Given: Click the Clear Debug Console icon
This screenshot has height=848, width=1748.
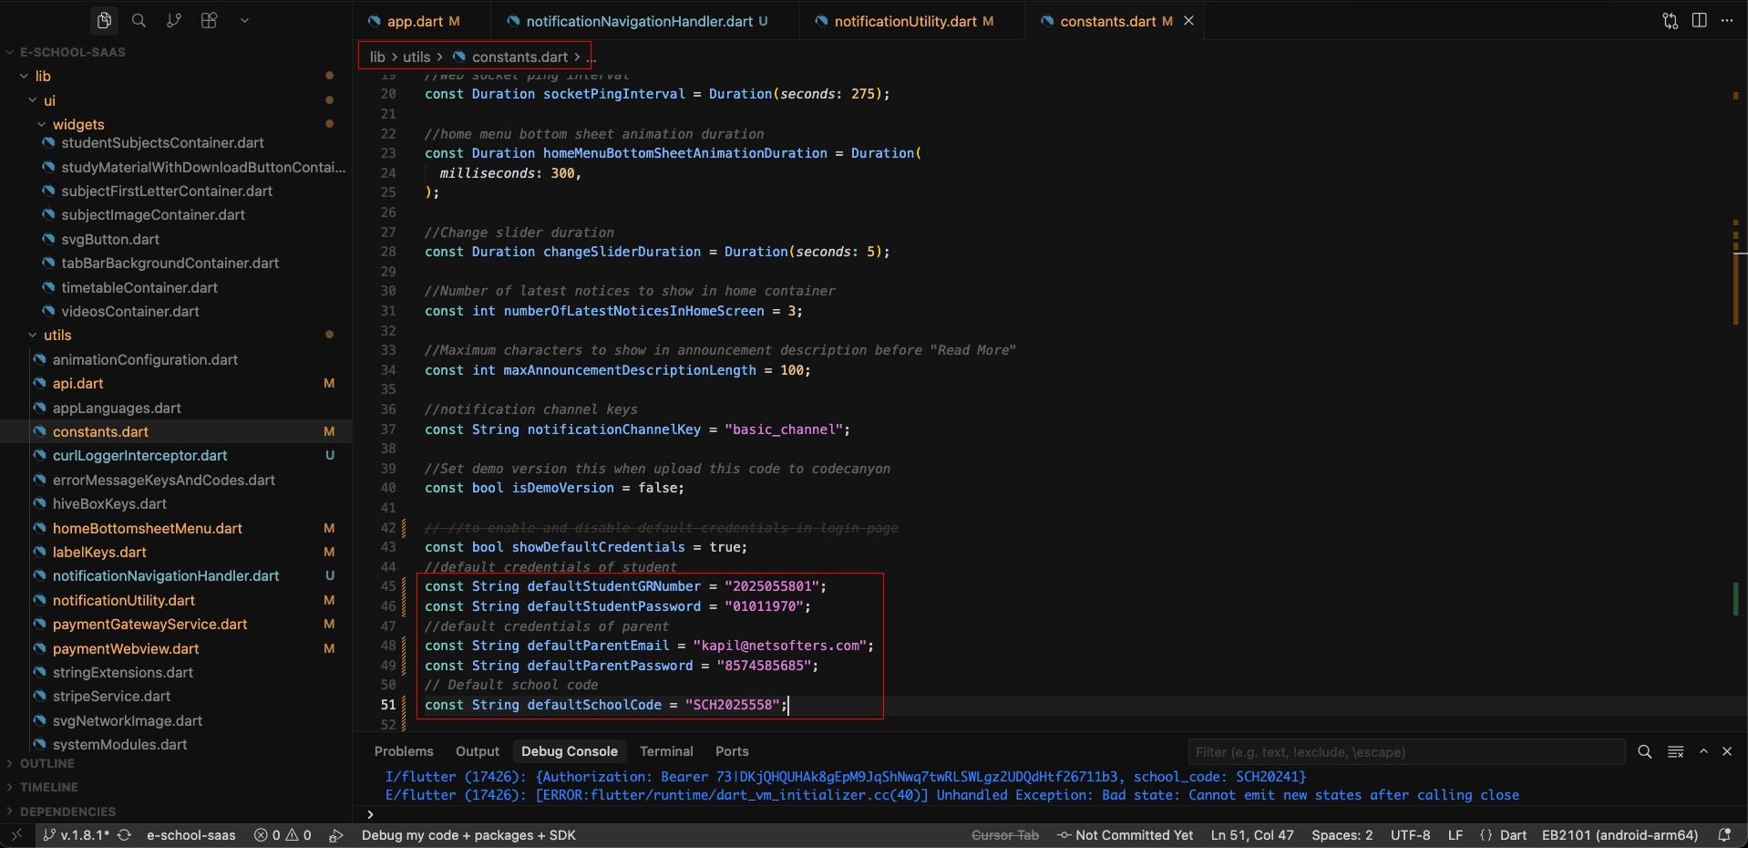Looking at the screenshot, I should pos(1675,752).
